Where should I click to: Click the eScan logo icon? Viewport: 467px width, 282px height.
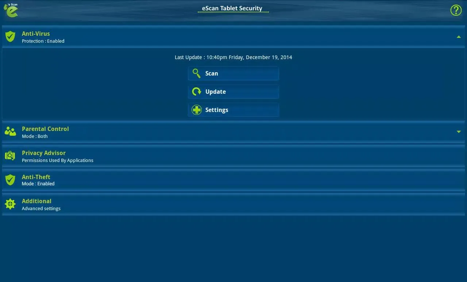[11, 10]
